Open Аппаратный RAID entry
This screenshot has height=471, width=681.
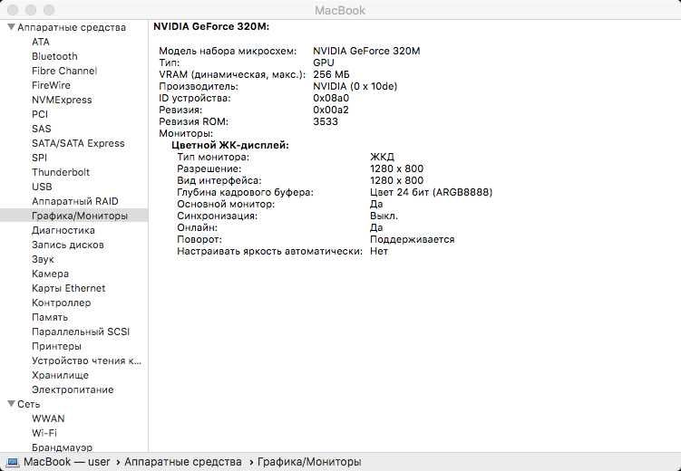[x=74, y=201]
